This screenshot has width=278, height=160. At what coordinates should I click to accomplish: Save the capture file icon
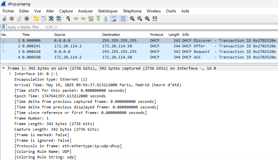(x=44, y=19)
